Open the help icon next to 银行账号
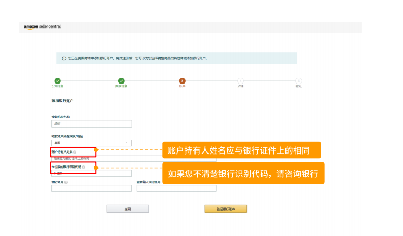 point(66,182)
